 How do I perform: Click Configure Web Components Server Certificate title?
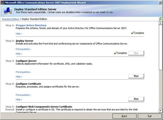44,107
